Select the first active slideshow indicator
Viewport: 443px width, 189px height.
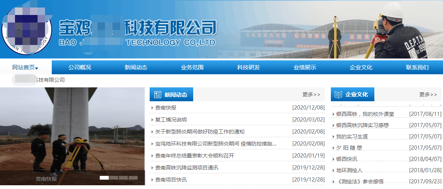104,178
